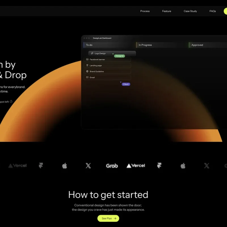Click the envelope icon beside Email

coord(87,77)
